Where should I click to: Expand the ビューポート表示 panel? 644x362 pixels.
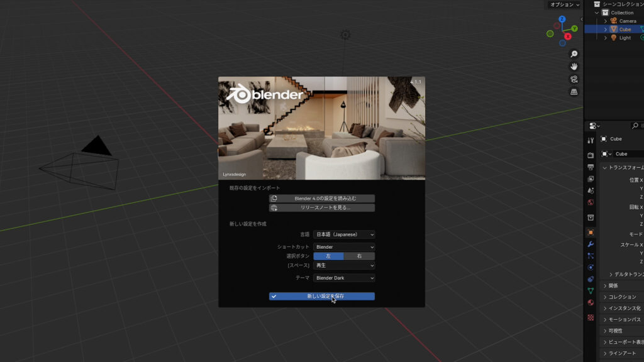pyautogui.click(x=605, y=343)
